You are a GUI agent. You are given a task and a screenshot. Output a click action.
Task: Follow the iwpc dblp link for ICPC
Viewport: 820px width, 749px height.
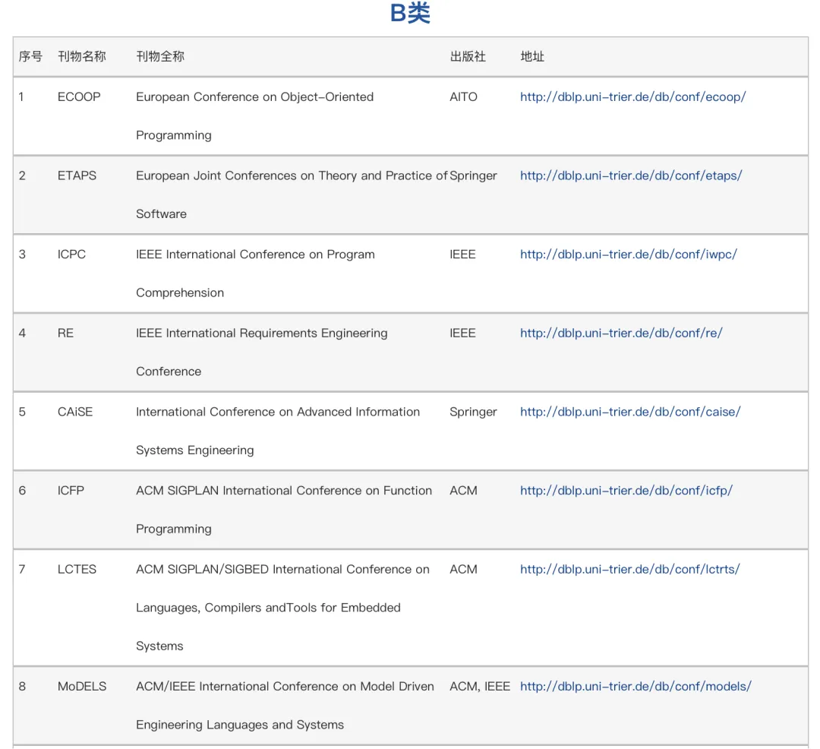point(628,254)
